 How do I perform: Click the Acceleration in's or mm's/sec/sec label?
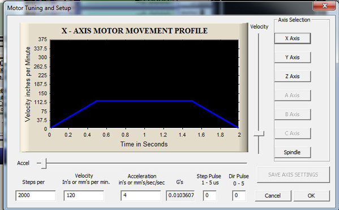tap(141, 179)
